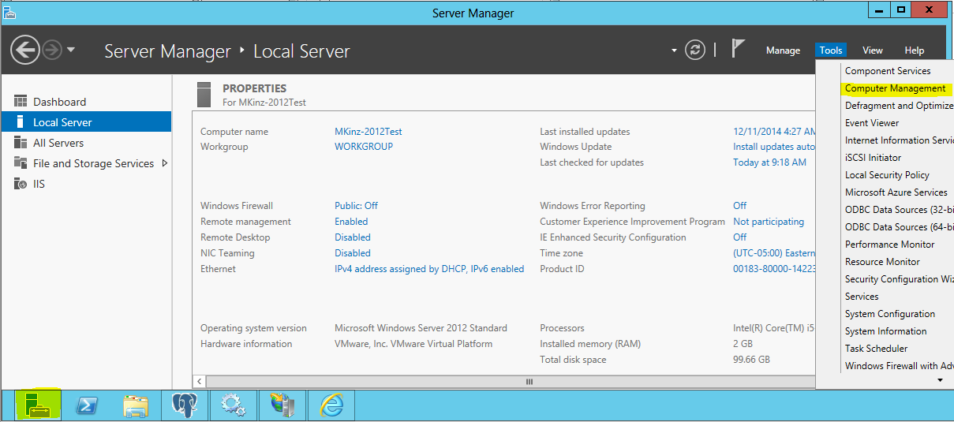Open Server Manager from the taskbar
Image resolution: width=954 pixels, height=422 pixels.
coord(37,405)
